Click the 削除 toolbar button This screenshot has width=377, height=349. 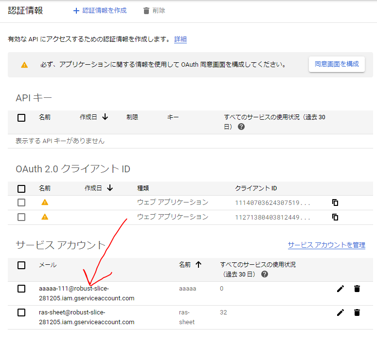[x=154, y=10]
